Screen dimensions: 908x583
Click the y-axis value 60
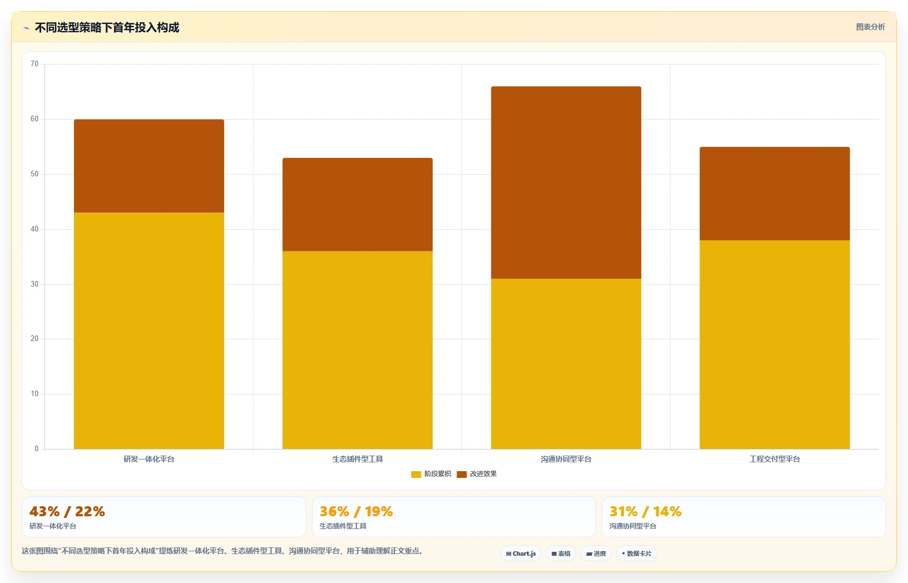pyautogui.click(x=34, y=119)
